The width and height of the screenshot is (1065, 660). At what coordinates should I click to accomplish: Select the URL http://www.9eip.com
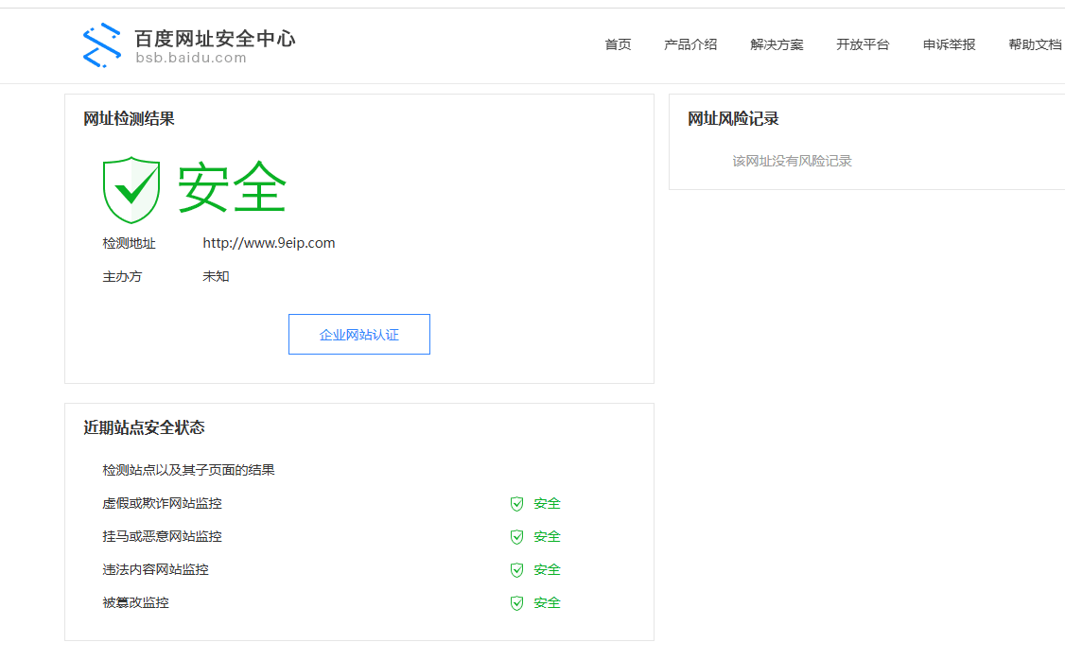pos(269,243)
